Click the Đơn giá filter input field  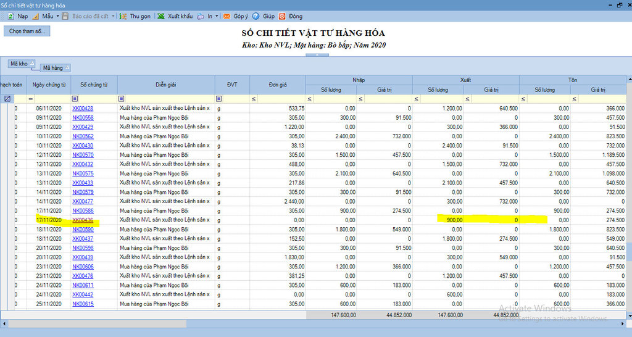(281, 99)
